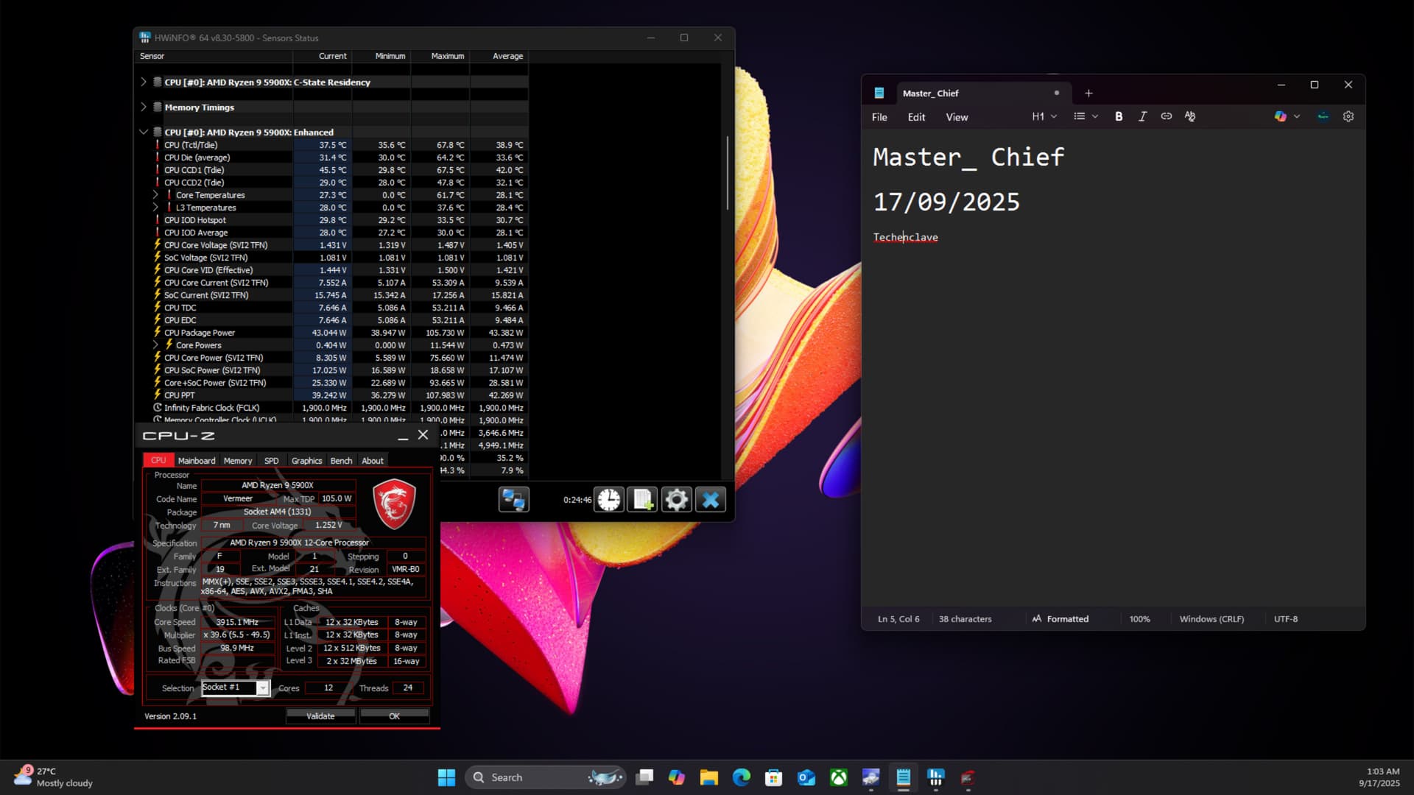This screenshot has height=795, width=1414.
Task: Click 'Windows (CRLF)' in status bar
Action: [x=1211, y=619]
